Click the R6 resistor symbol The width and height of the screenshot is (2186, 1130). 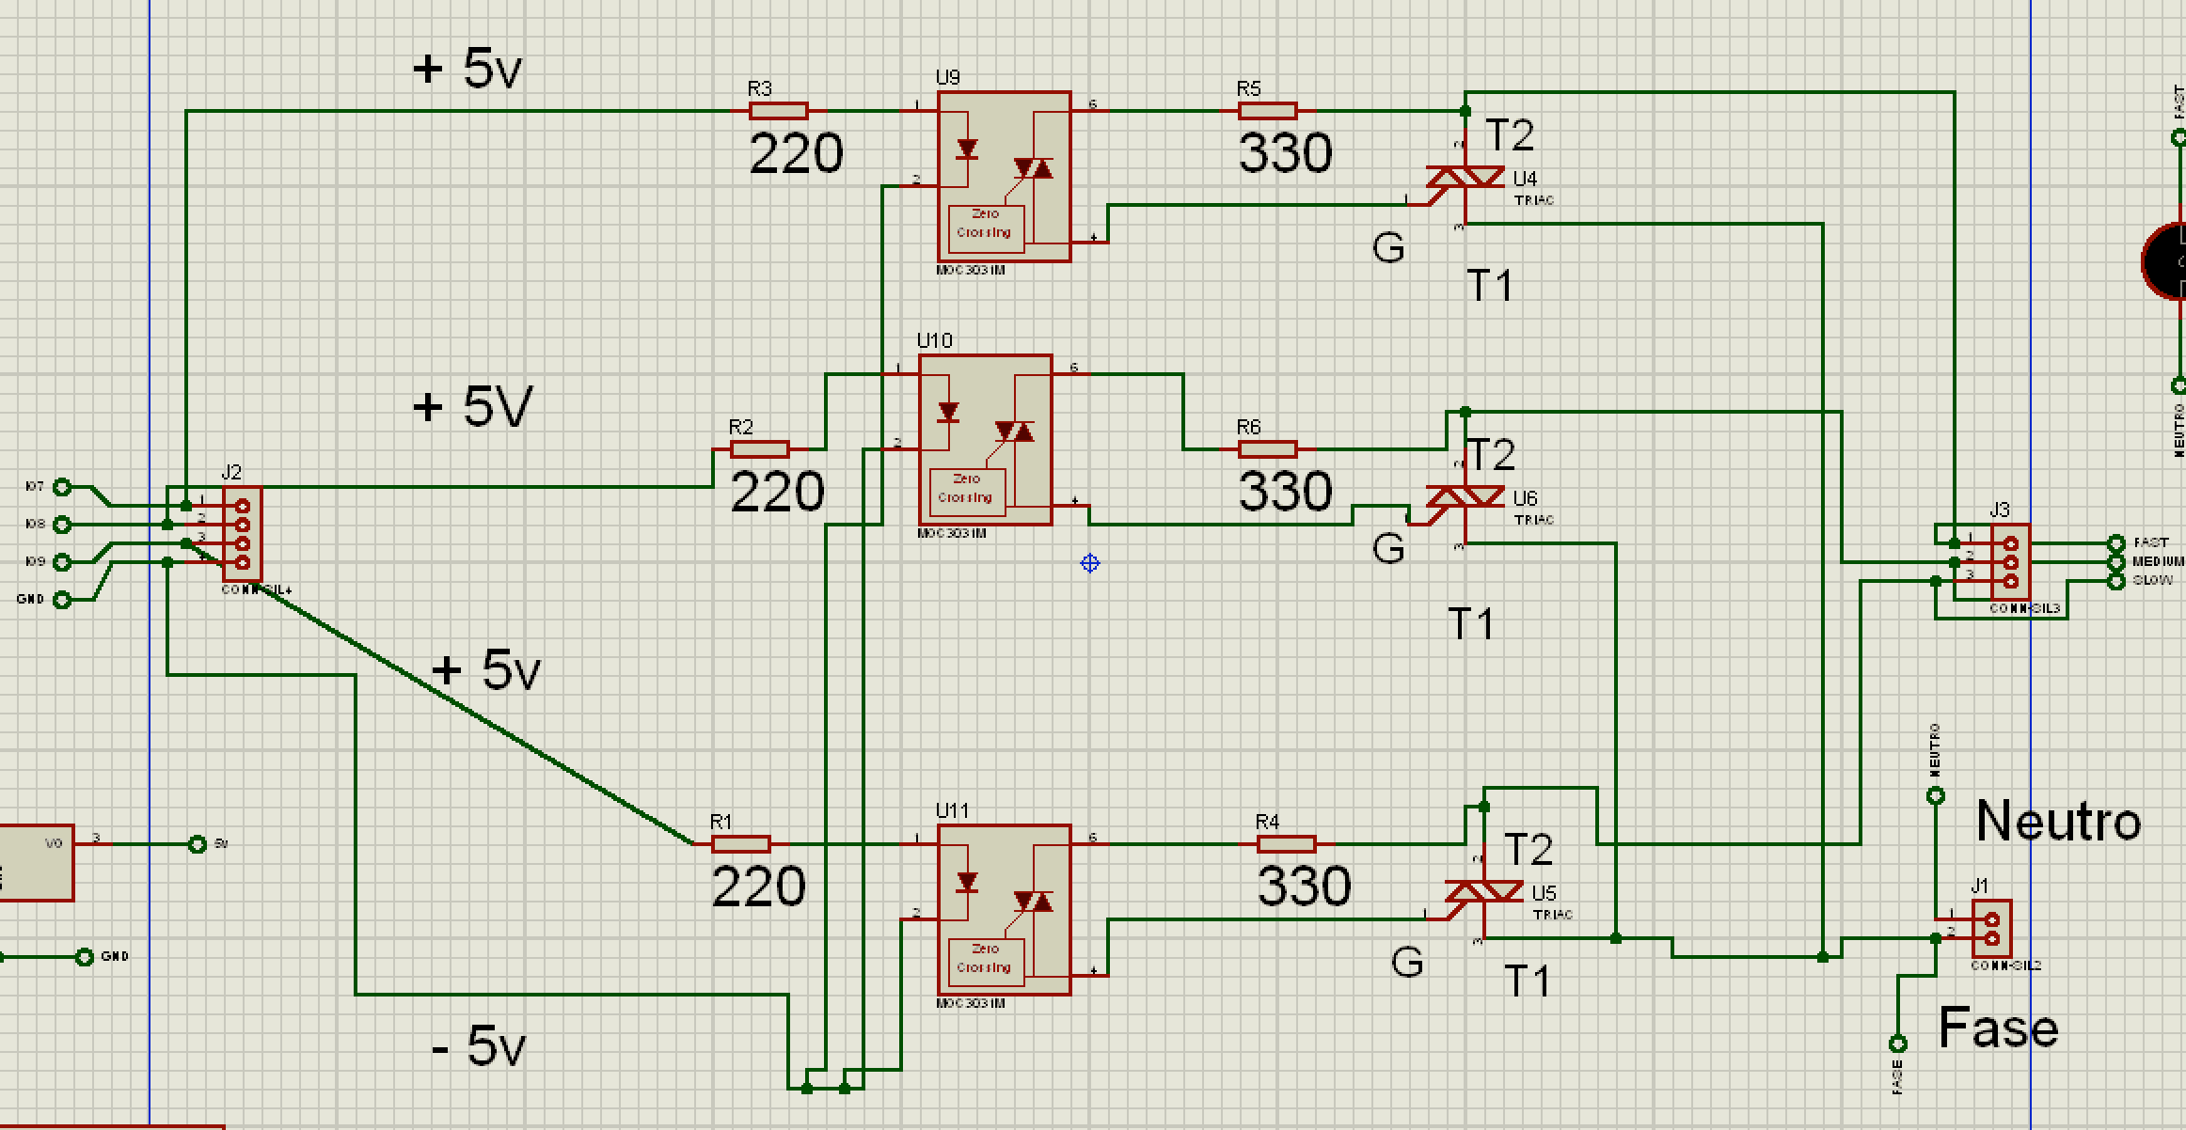click(x=1267, y=449)
